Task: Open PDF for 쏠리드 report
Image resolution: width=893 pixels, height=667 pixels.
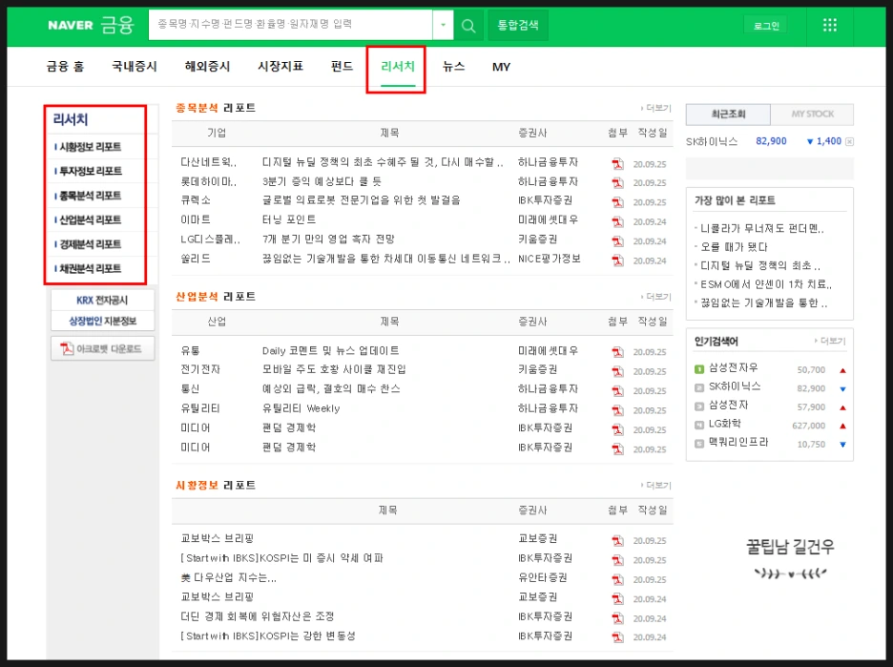Action: pyautogui.click(x=617, y=261)
